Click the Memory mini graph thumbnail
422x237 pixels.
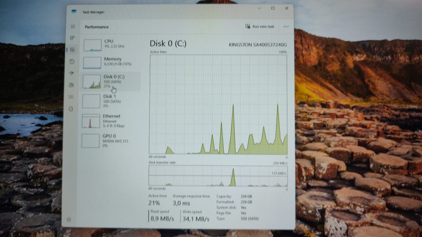point(92,63)
